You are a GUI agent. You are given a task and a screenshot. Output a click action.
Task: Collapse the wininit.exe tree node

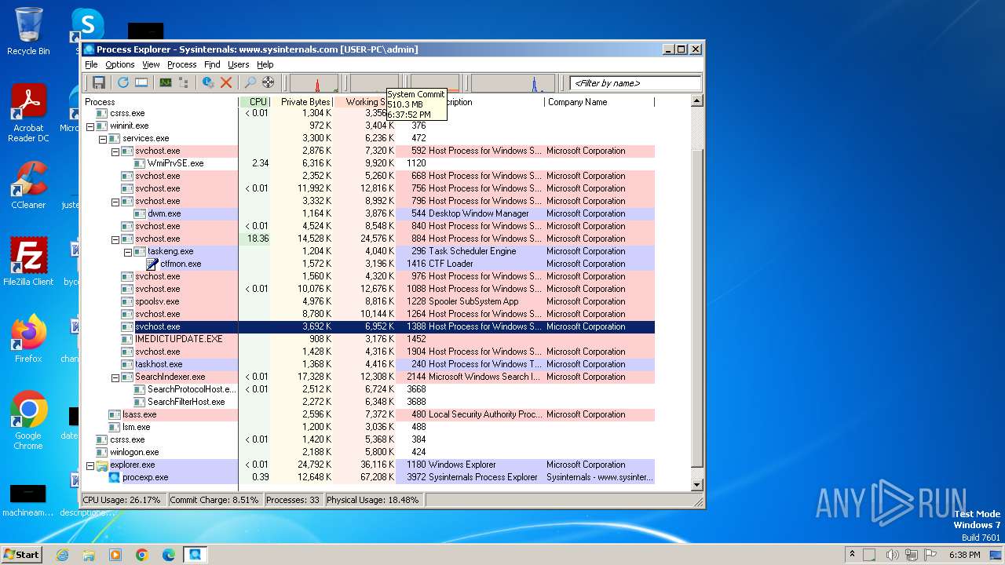pyautogui.click(x=90, y=126)
